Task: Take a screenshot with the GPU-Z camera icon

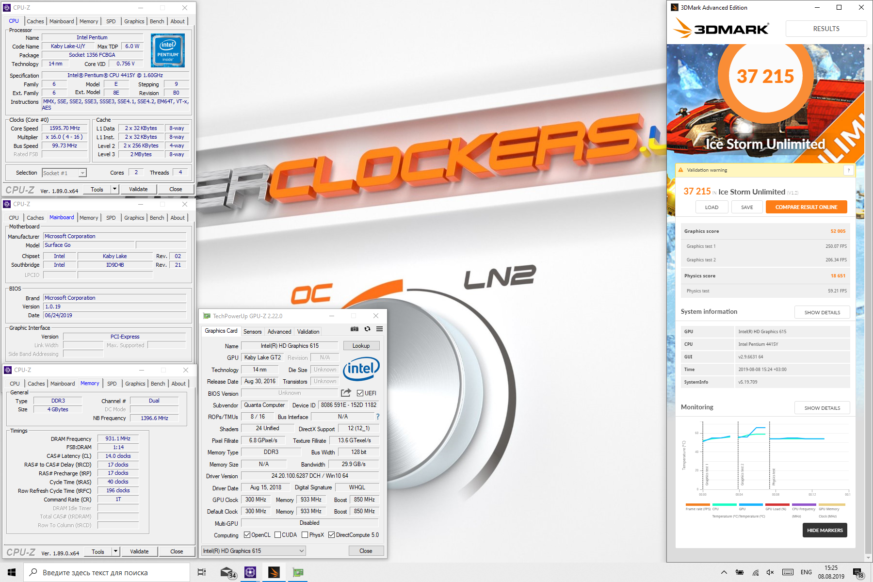Action: click(355, 329)
